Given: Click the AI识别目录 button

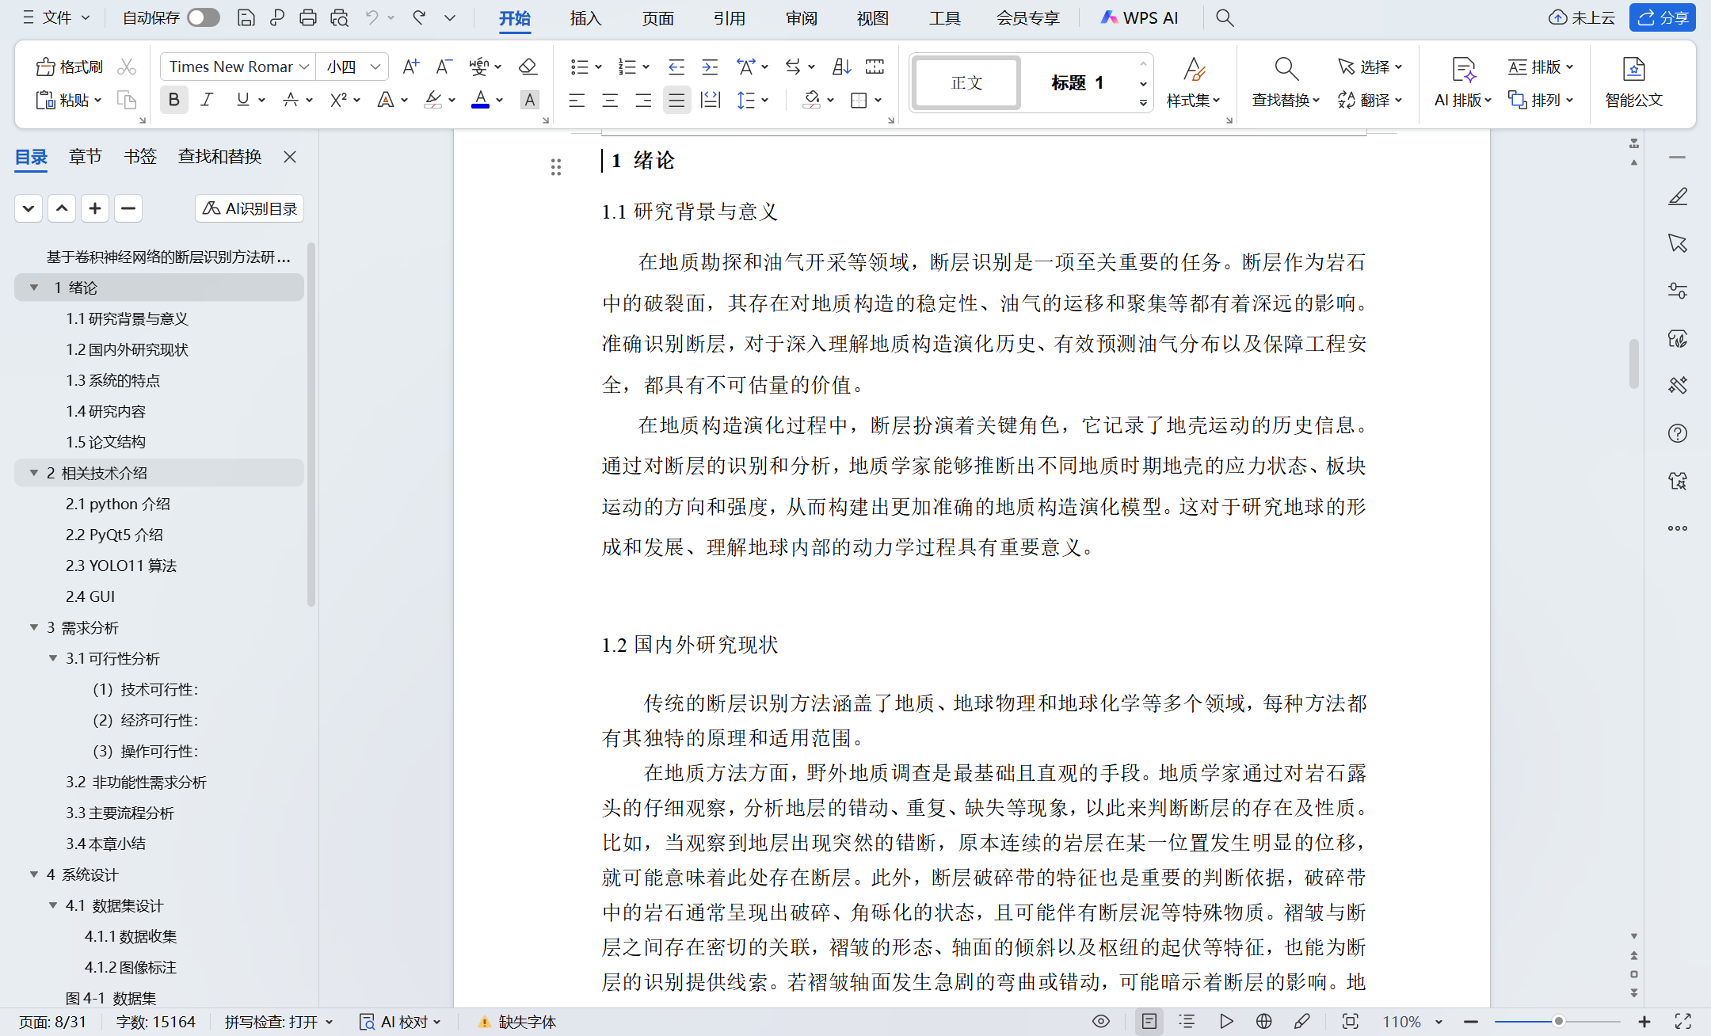Looking at the screenshot, I should pyautogui.click(x=250, y=208).
